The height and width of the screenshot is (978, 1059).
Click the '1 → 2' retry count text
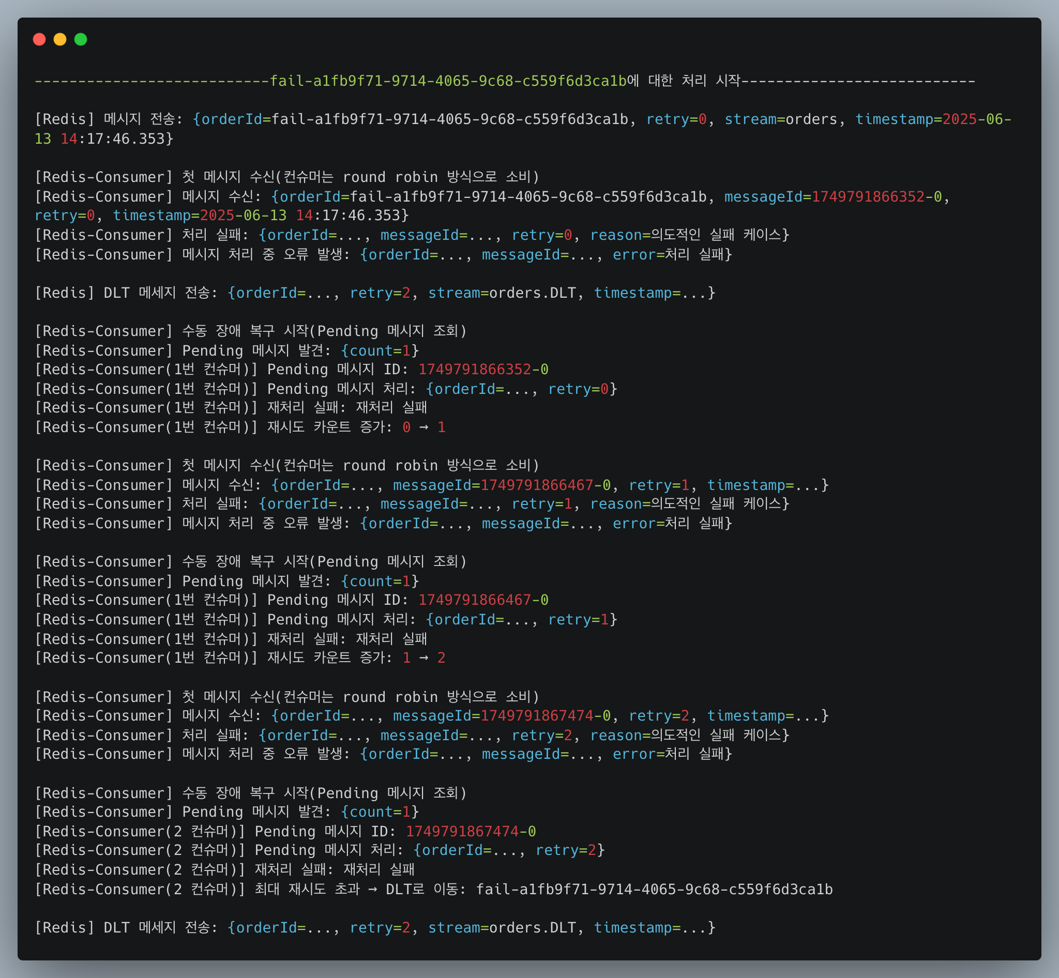(423, 658)
